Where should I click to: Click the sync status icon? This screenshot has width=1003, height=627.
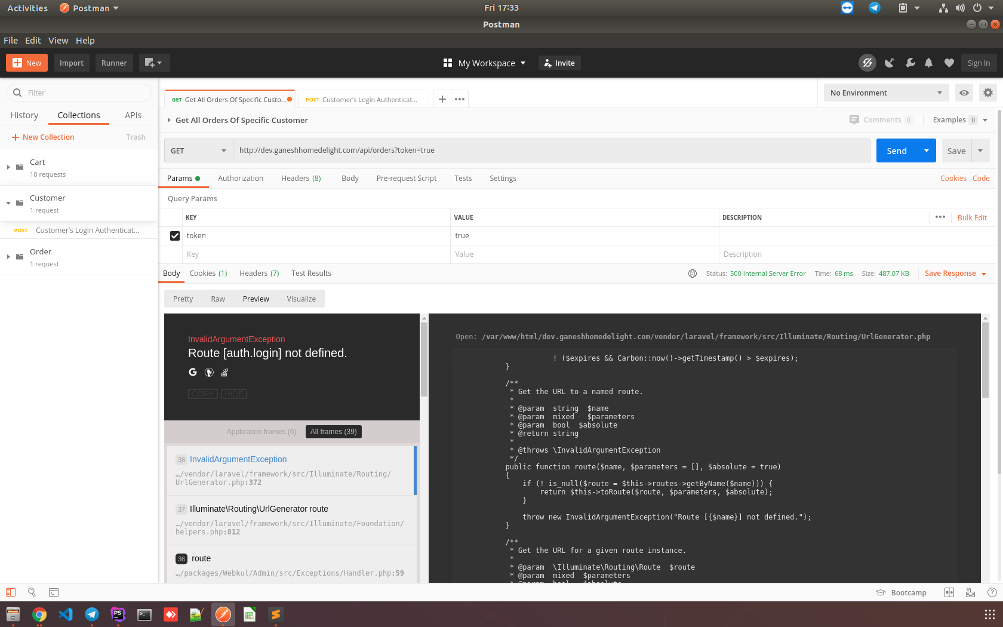(867, 63)
